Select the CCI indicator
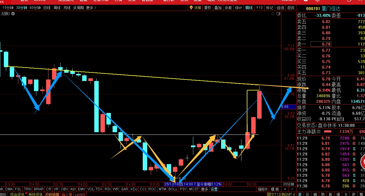365x196 pixels. [143, 189]
